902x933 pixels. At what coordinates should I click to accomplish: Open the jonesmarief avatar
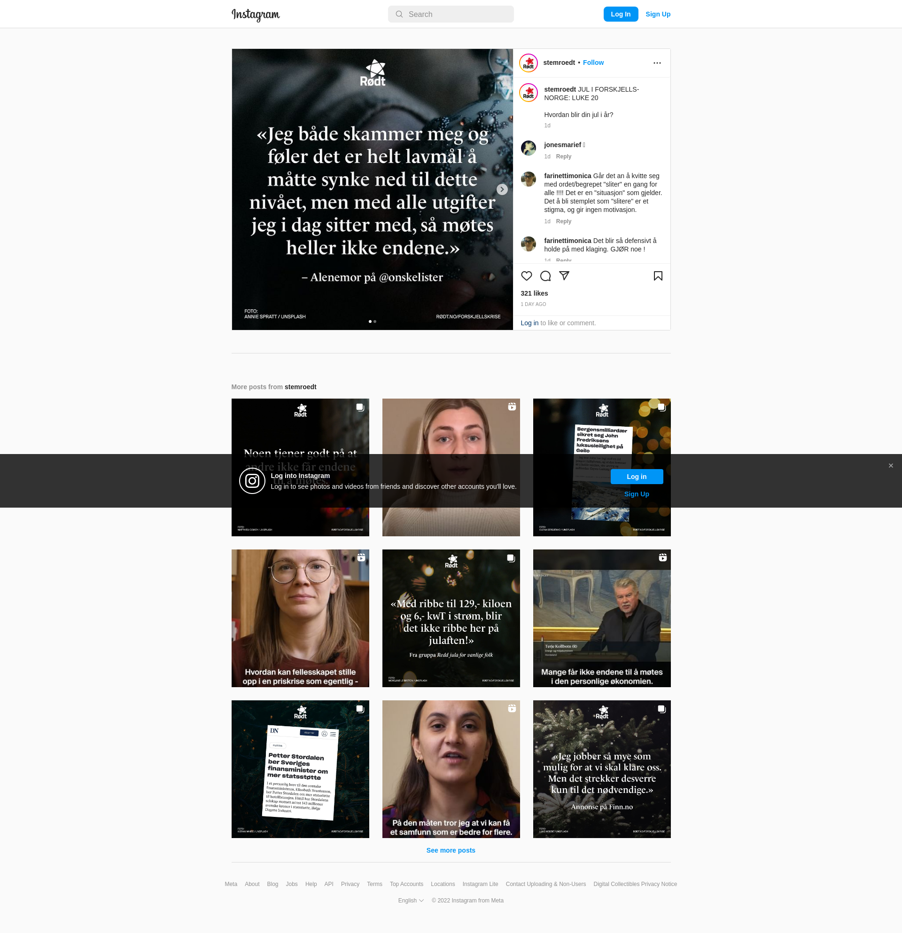click(528, 148)
